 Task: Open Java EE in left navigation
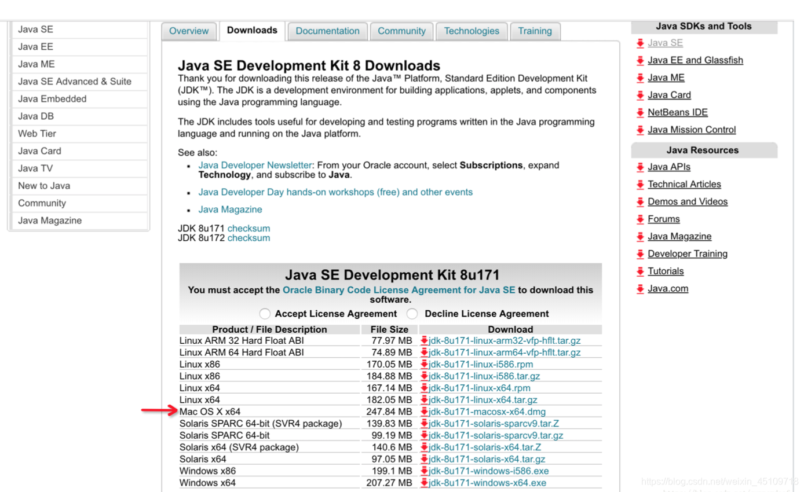point(80,47)
